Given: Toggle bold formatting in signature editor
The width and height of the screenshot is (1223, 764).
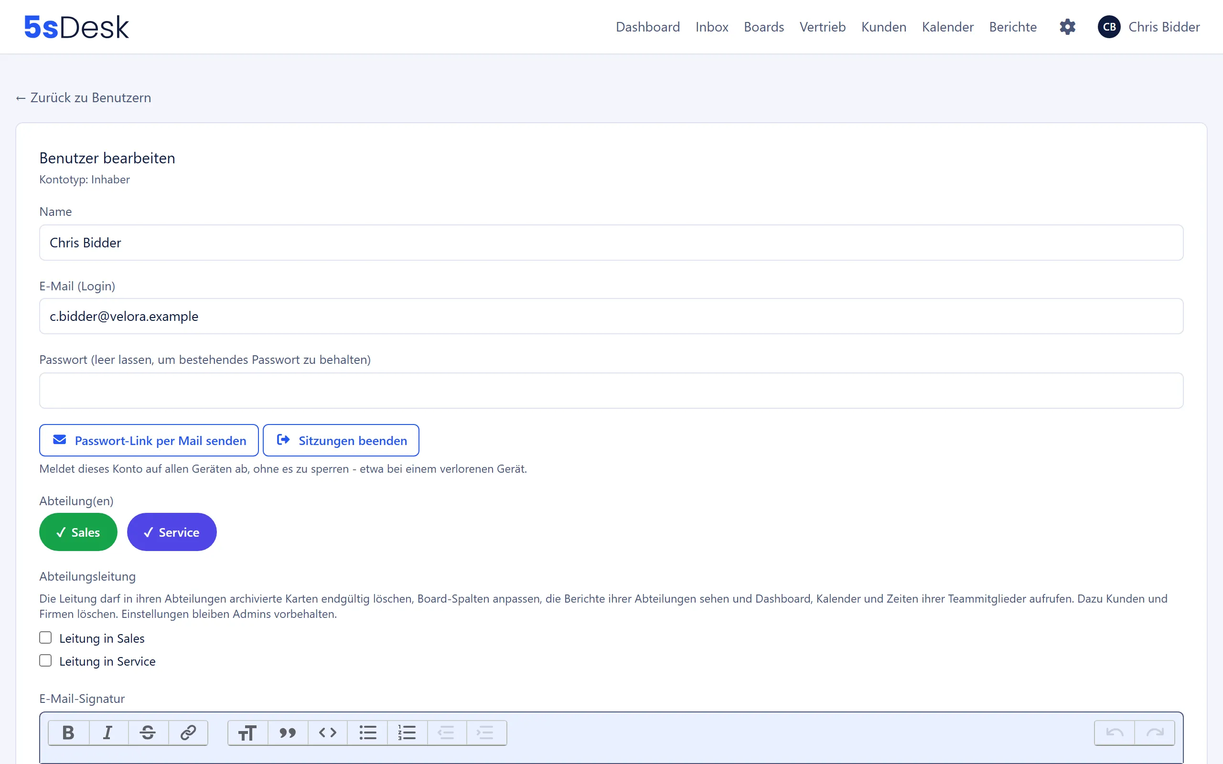Looking at the screenshot, I should point(68,732).
